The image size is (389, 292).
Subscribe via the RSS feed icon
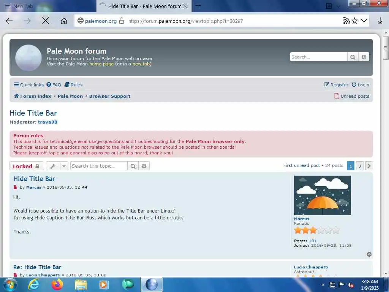[346, 21]
